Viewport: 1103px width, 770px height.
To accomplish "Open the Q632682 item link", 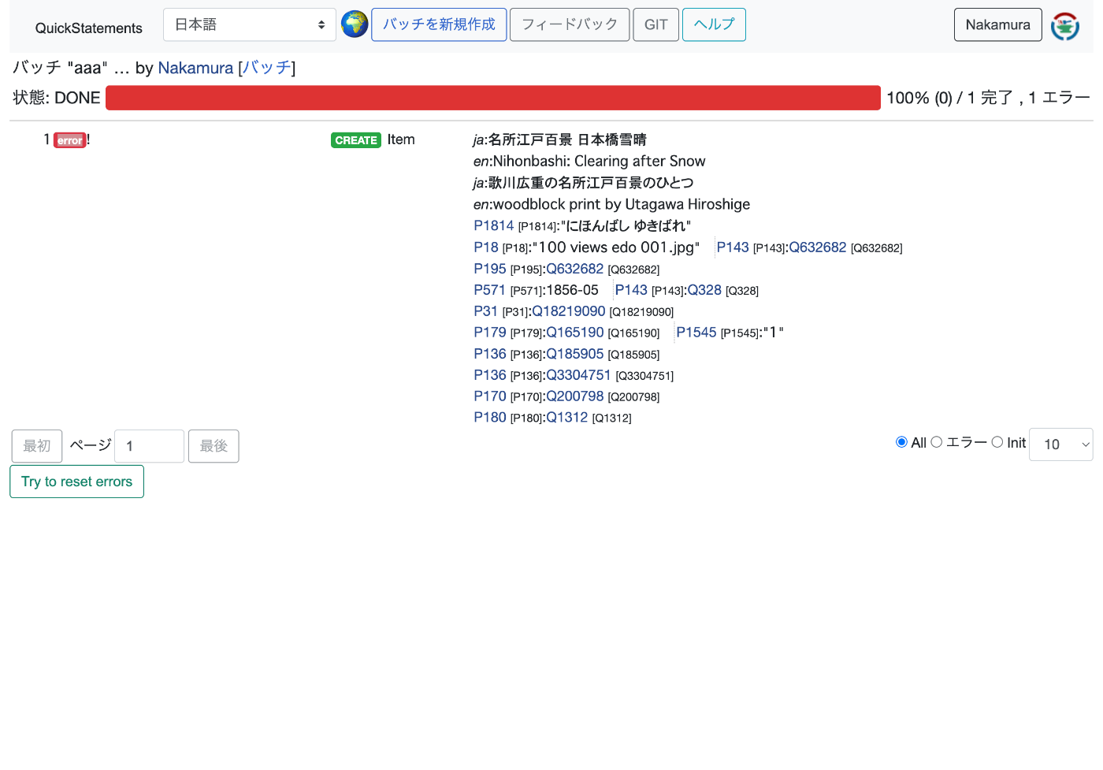I will click(817, 247).
